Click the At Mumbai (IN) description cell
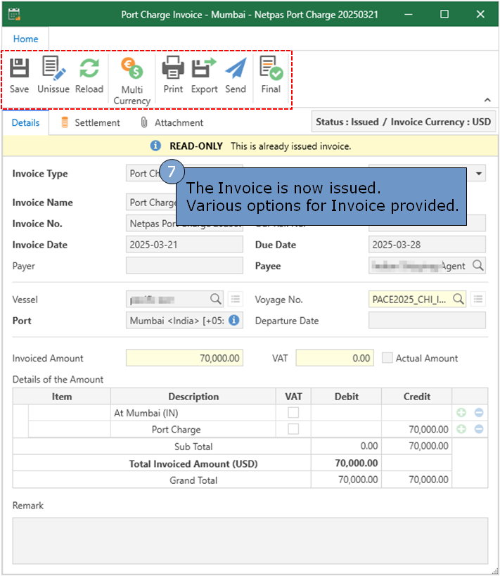This screenshot has width=500, height=576. 193,413
